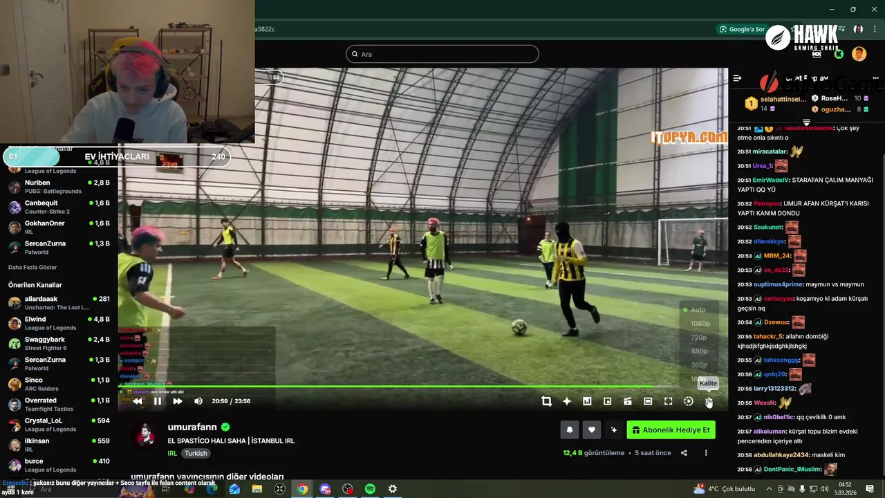Screen dimensions: 885x498
Task: Open Spotify from the taskbar
Action: [370, 489]
